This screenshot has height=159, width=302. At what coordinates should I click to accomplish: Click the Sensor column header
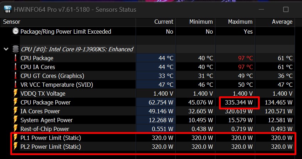(12, 22)
